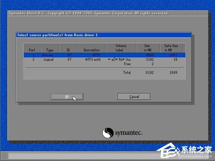Click the Type column header
Image resolution: width=215 pixels, height=161 pixels.
(x=50, y=48)
